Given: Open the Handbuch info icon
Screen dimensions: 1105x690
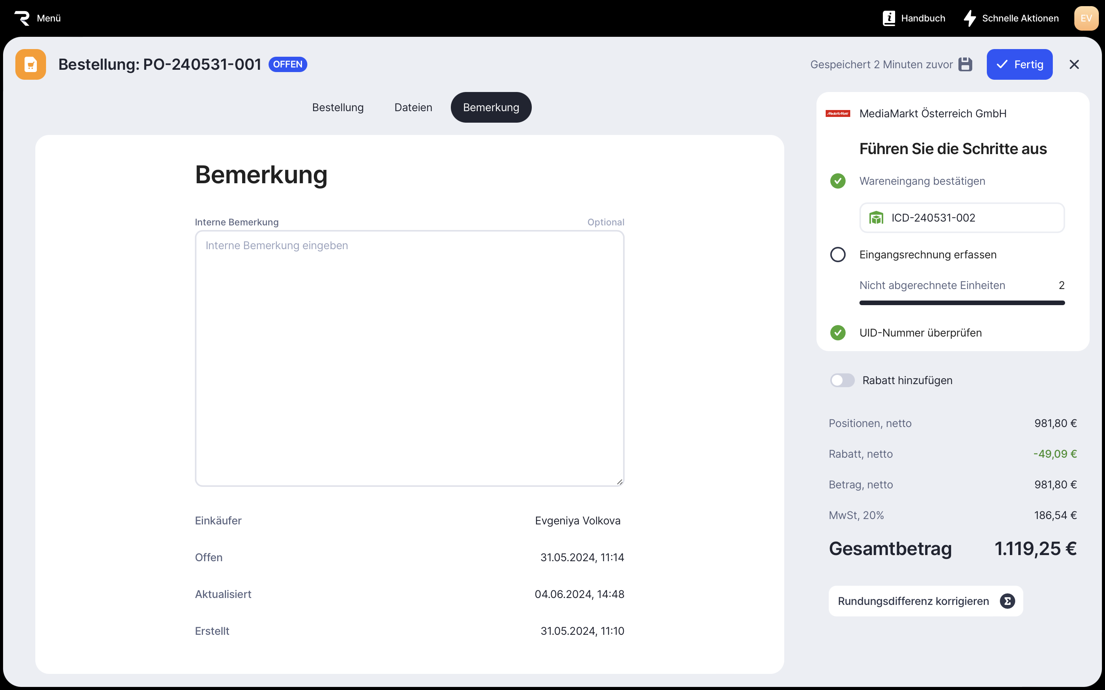Looking at the screenshot, I should tap(889, 18).
